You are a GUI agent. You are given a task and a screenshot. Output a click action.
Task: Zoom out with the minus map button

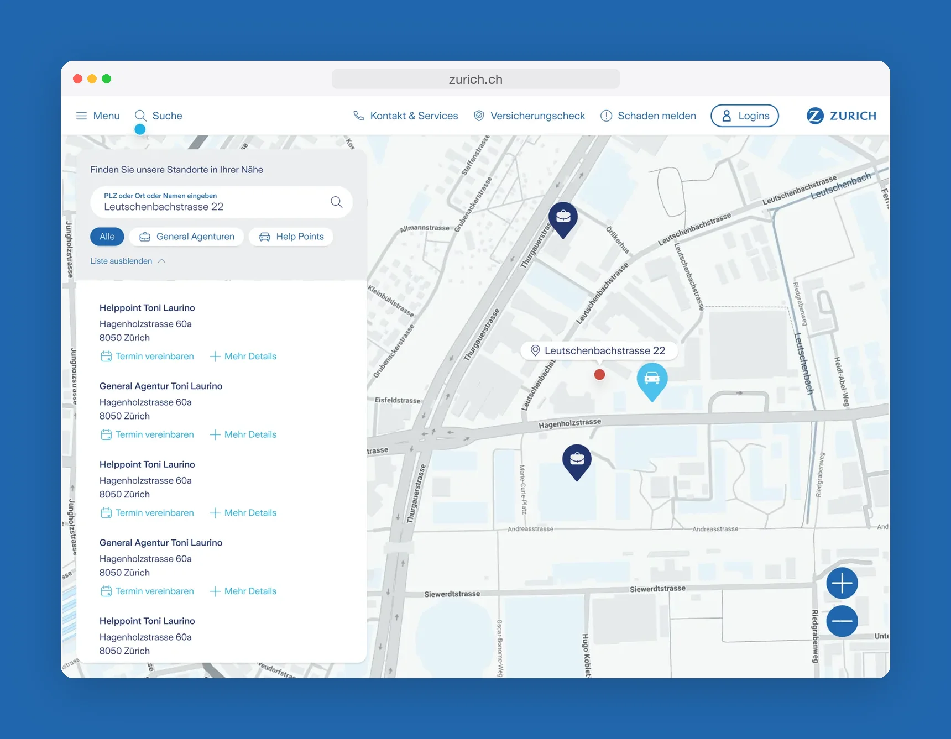click(x=842, y=621)
